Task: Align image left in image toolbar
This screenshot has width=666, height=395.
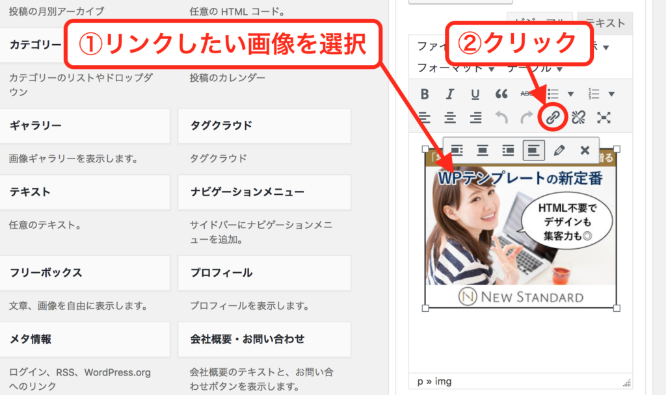Action: click(457, 150)
